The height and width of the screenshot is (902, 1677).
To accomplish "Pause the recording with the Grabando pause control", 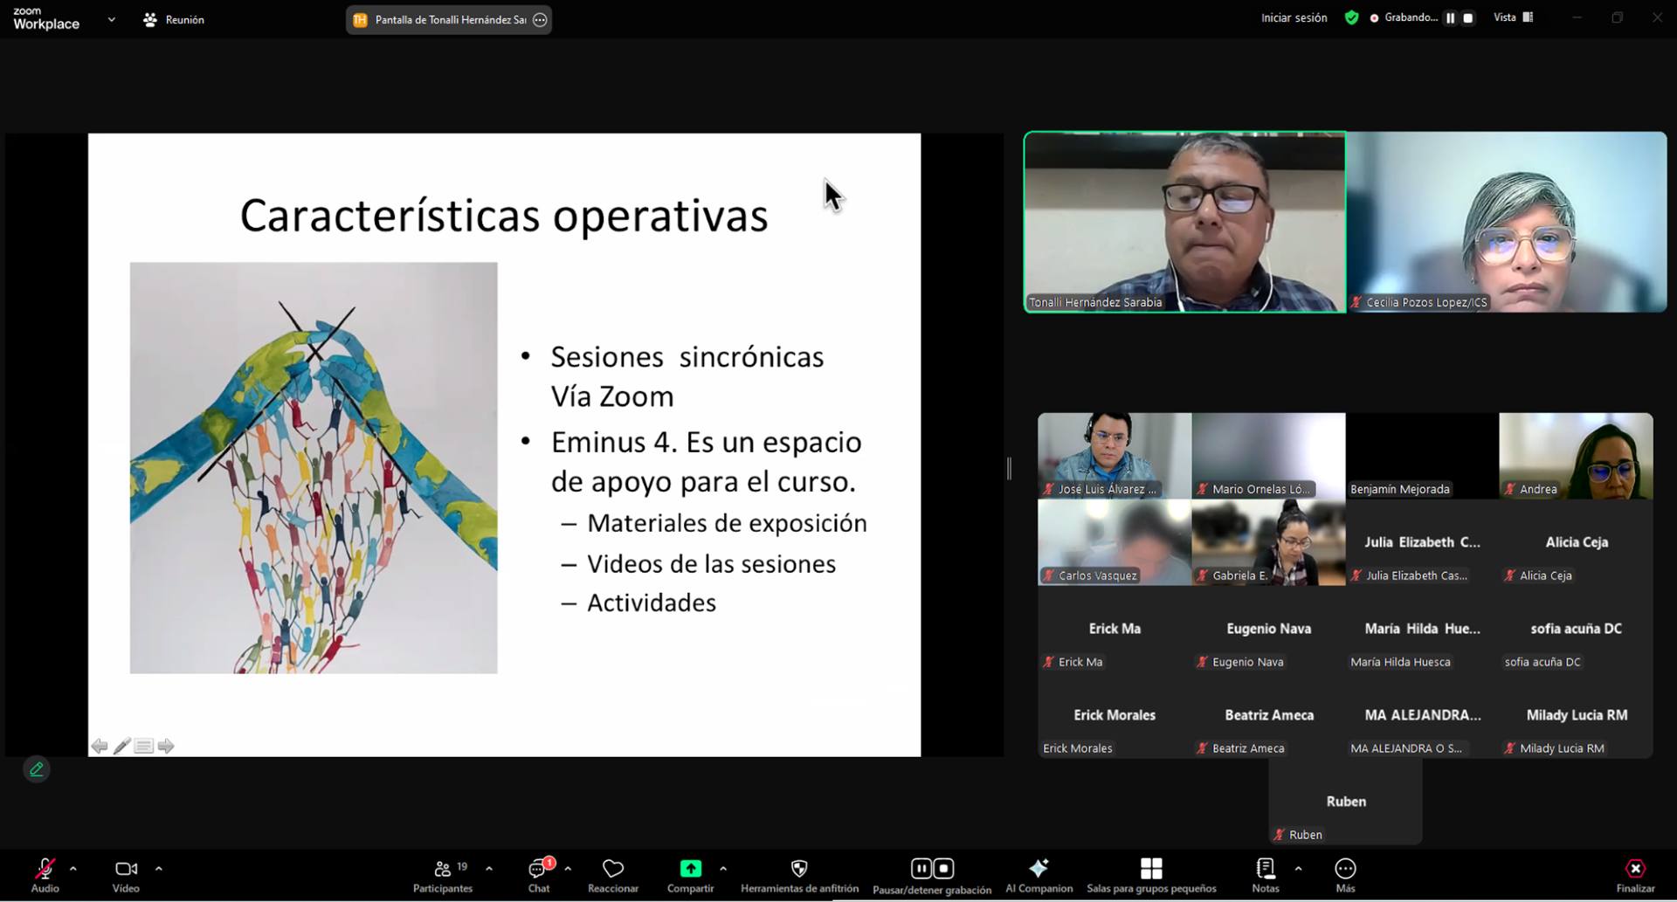I will coord(1449,17).
